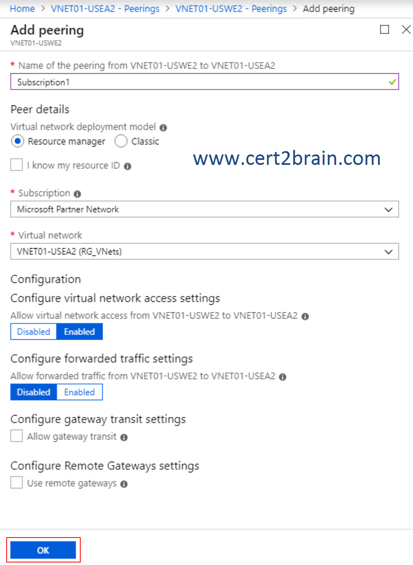Open the Subscription dropdown
The height and width of the screenshot is (565, 413).
(x=205, y=209)
